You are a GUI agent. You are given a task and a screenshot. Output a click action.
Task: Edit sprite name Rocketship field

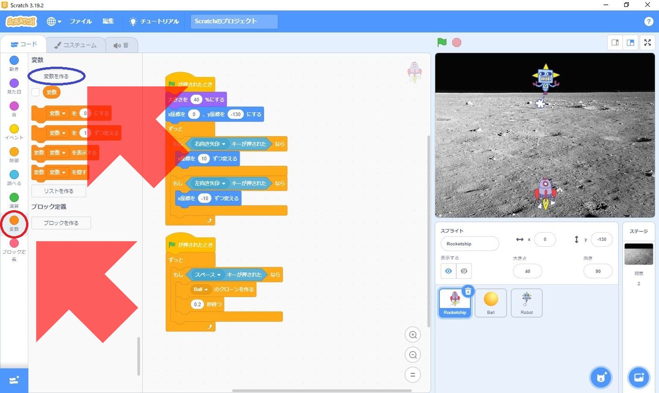click(470, 244)
